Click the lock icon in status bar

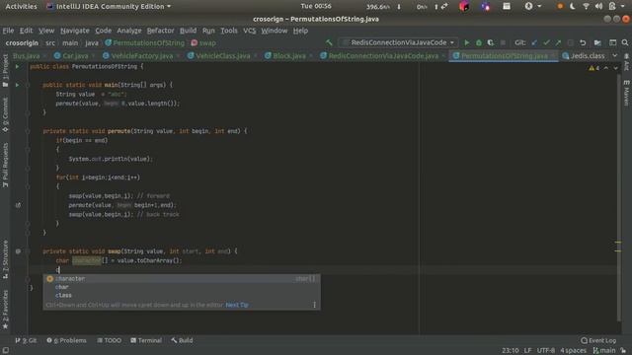coord(623,350)
